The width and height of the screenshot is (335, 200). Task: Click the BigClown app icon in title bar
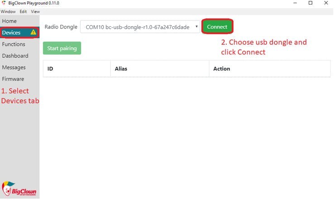[4, 3]
